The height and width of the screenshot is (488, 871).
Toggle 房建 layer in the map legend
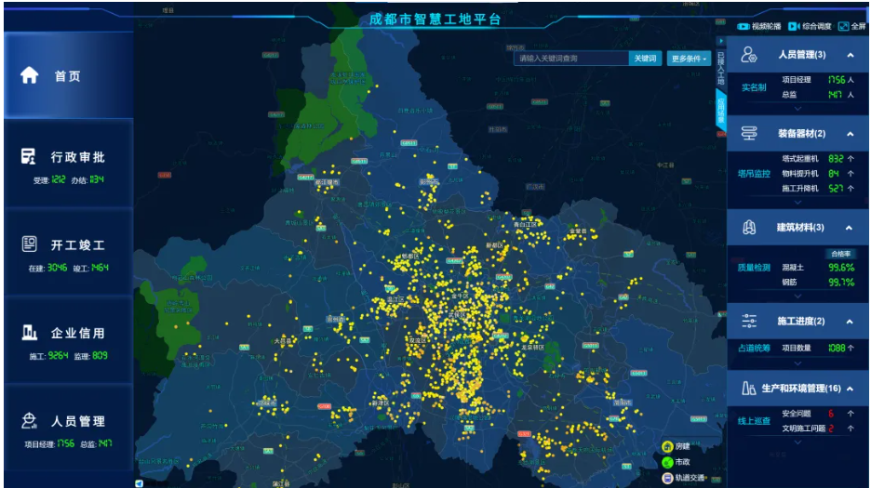pos(667,447)
